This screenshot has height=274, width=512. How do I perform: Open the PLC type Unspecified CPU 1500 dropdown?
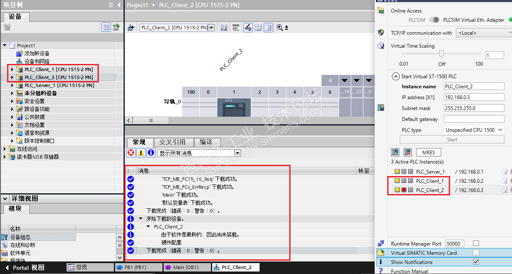(474, 130)
